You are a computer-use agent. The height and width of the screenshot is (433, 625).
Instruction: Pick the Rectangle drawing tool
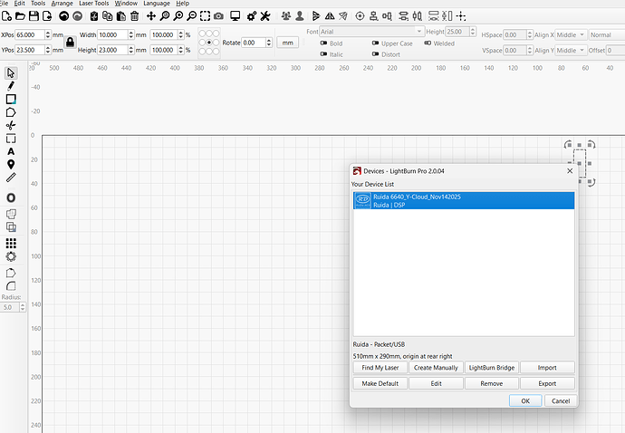pyautogui.click(x=11, y=100)
